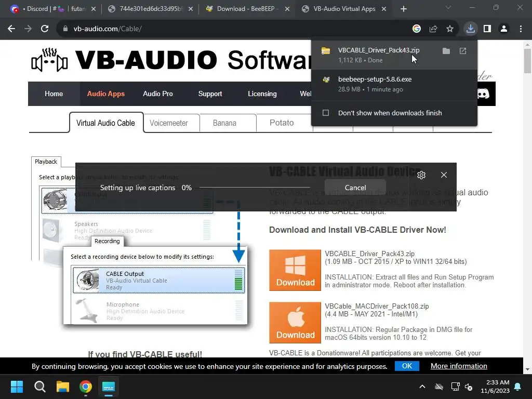Check Don't show when downloads finish
The height and width of the screenshot is (399, 532).
[326, 113]
